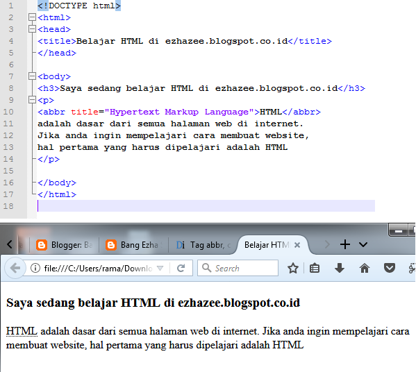
Task: Open downloads with the down arrow icon
Action: (x=340, y=269)
